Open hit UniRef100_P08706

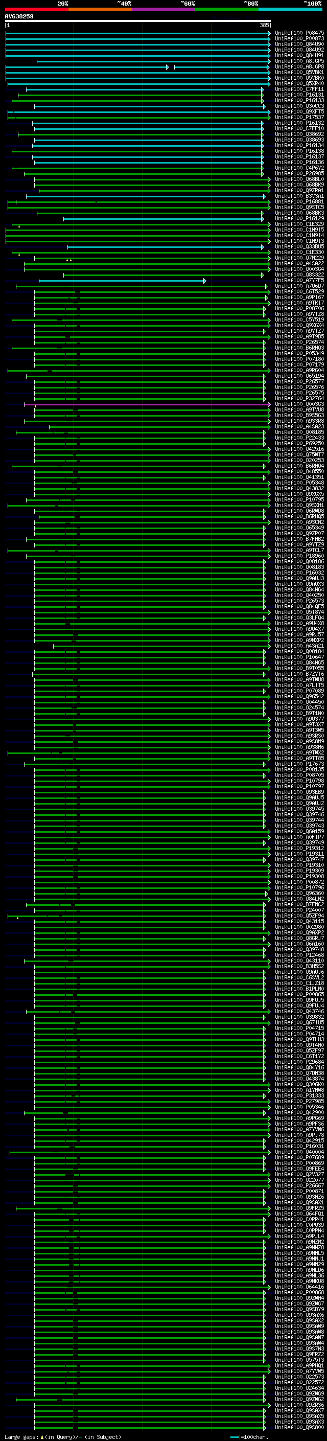[299, 309]
